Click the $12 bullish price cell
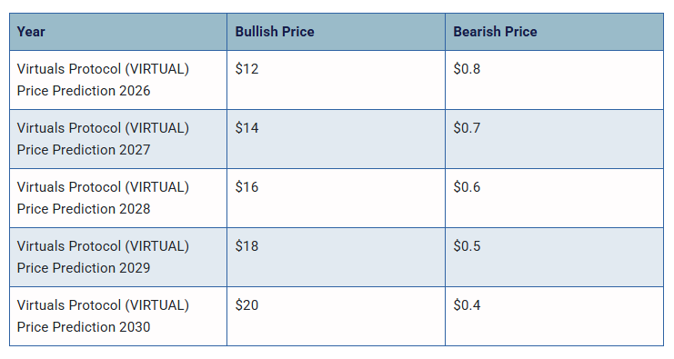The image size is (674, 359). tap(337, 80)
